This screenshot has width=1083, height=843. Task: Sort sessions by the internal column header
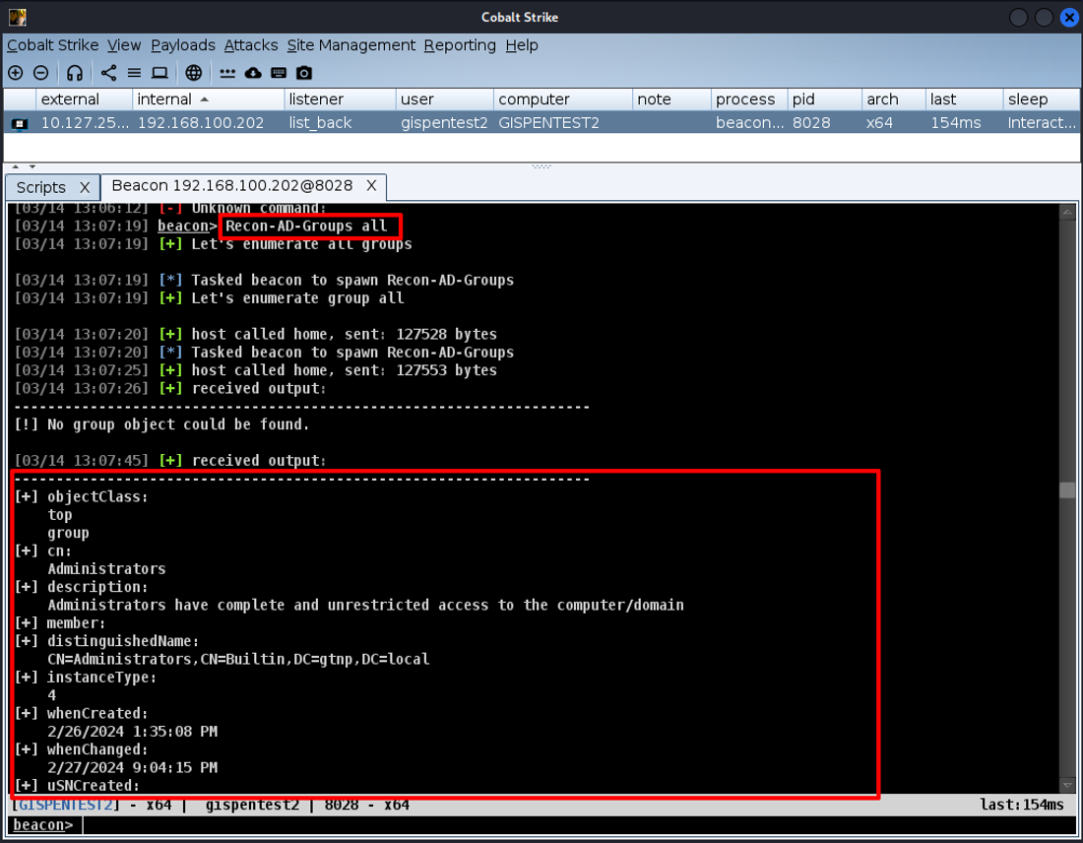point(208,99)
